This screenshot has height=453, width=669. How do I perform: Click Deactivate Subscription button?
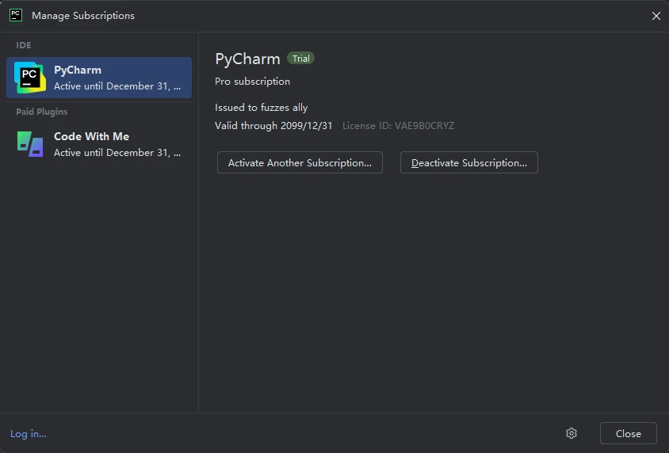[x=468, y=163]
